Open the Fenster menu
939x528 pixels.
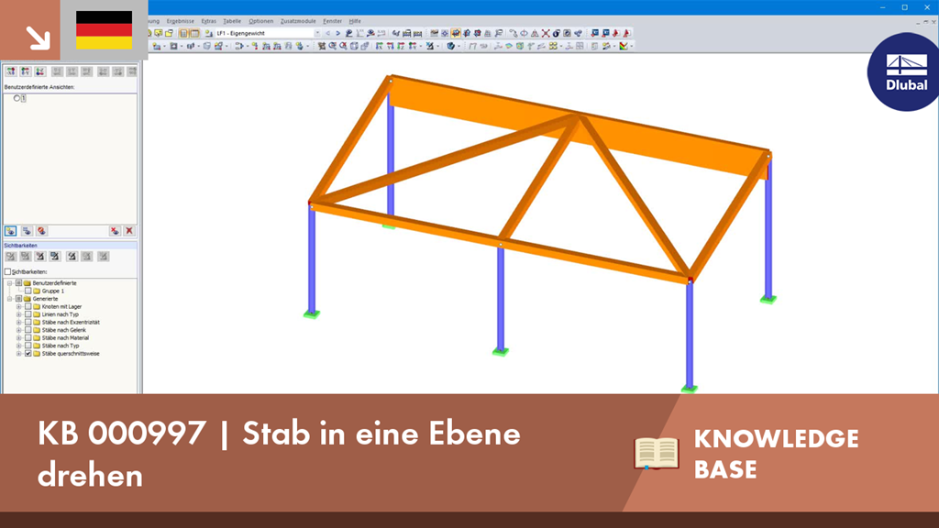tap(332, 21)
